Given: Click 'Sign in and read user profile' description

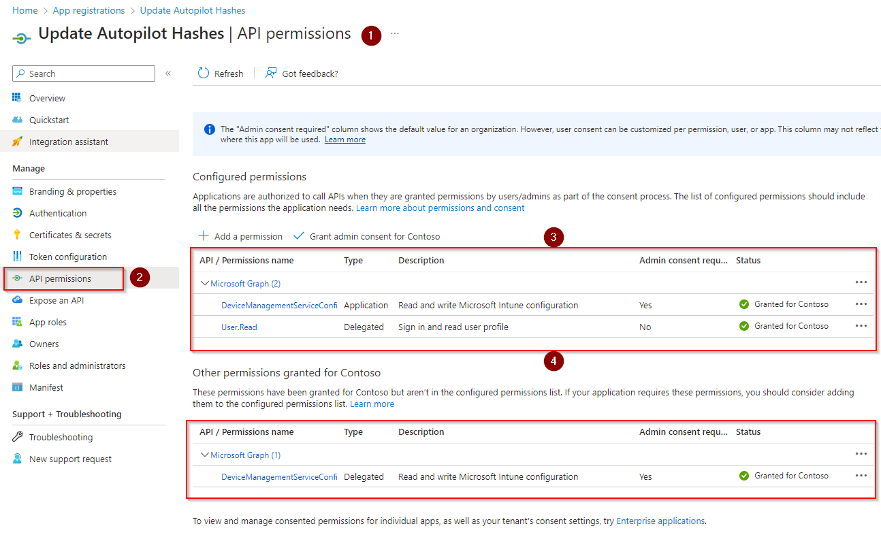Looking at the screenshot, I should point(453,327).
